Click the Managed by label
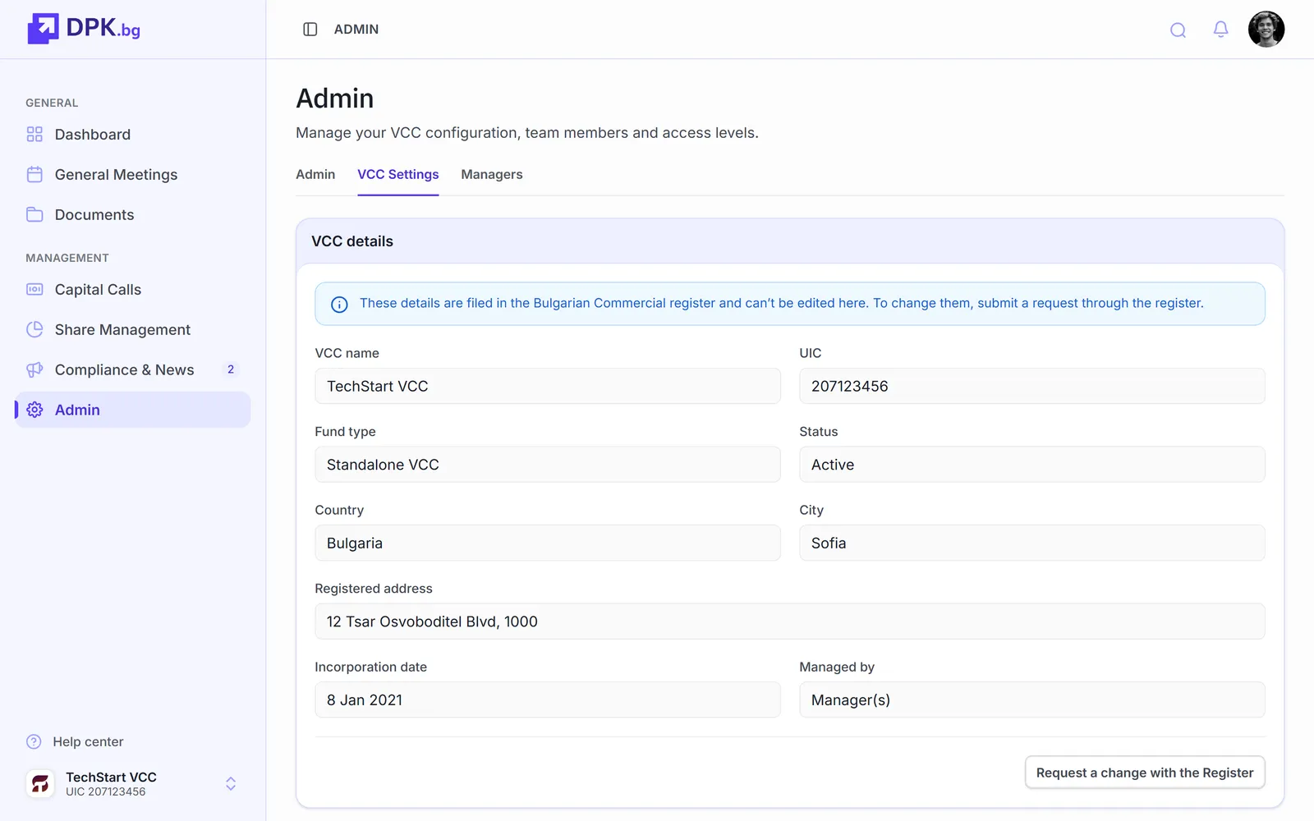This screenshot has height=821, width=1314. coord(837,667)
